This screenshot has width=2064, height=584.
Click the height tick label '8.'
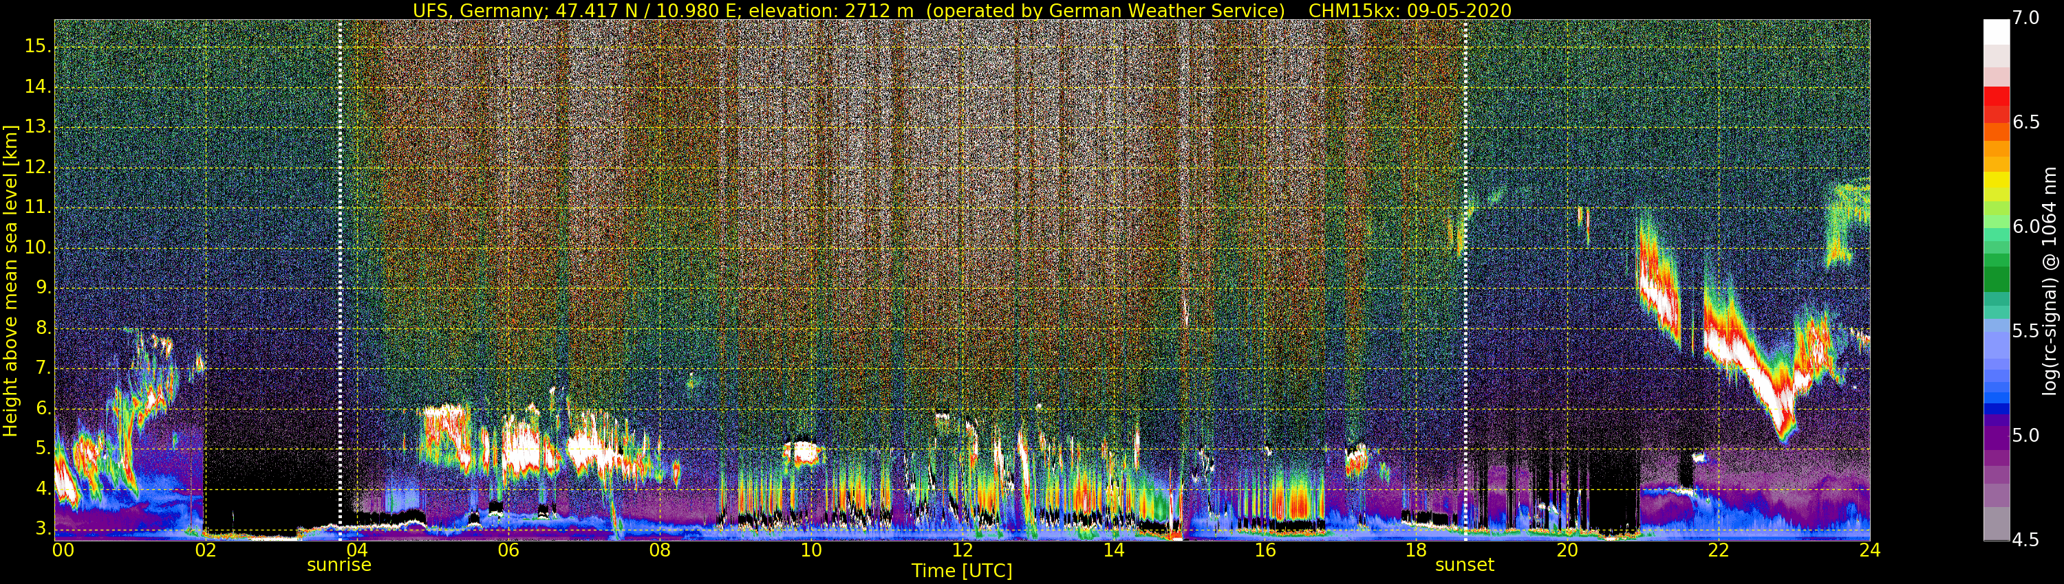click(x=43, y=328)
